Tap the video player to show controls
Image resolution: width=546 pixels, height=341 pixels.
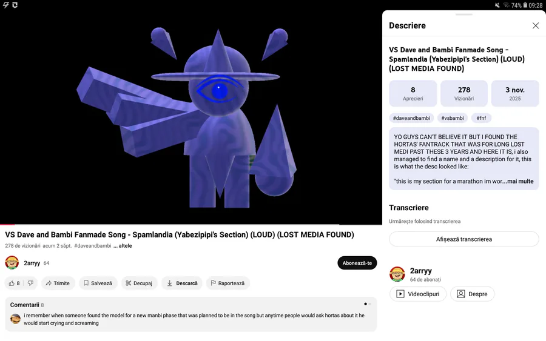pyautogui.click(x=191, y=116)
